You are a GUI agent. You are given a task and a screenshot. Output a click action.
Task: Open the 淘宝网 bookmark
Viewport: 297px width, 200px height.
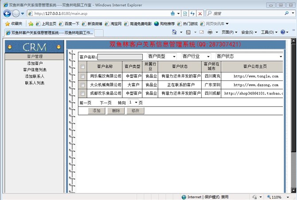(x=113, y=23)
